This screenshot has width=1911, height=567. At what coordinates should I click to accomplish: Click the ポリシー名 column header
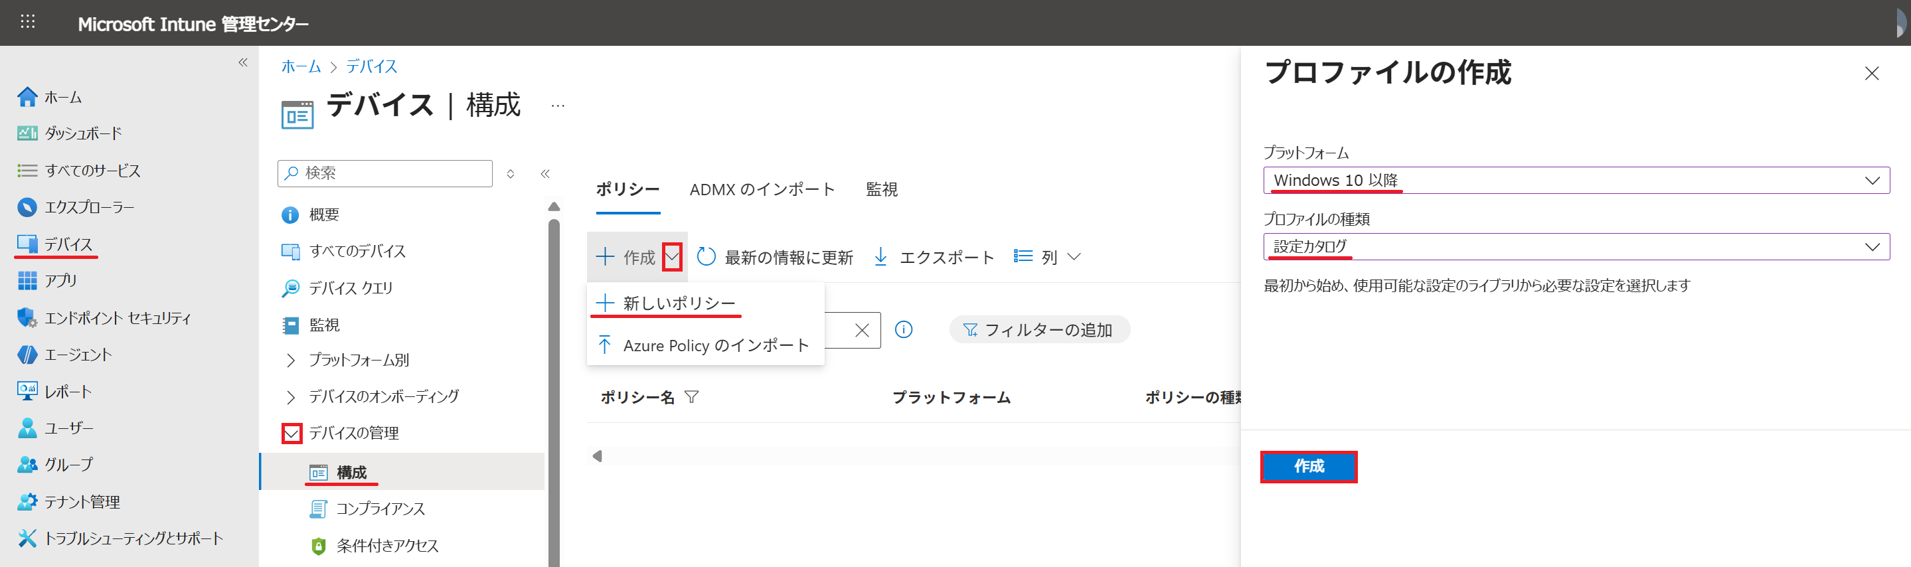click(638, 397)
